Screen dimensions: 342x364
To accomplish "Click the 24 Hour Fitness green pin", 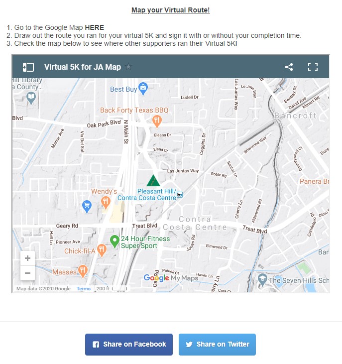I will point(114,241).
